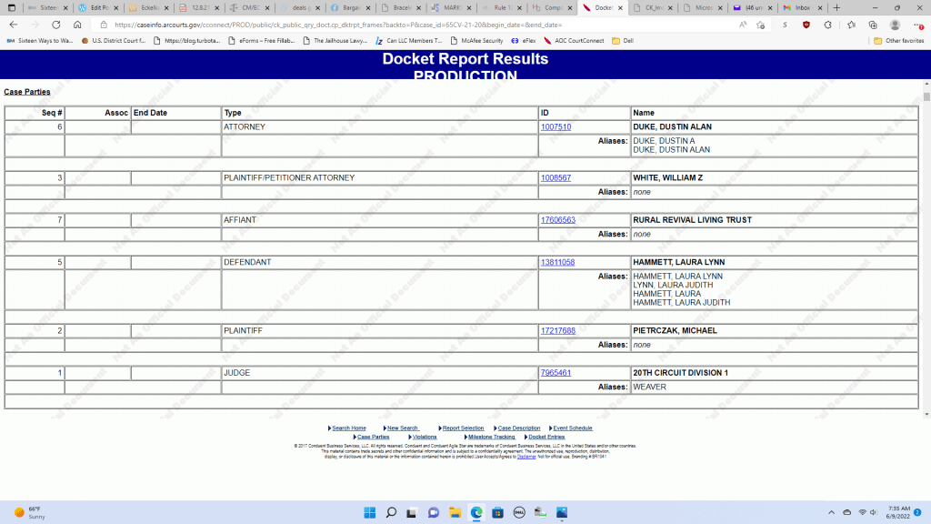Switch to the Inbox browser tab

[x=798, y=7]
